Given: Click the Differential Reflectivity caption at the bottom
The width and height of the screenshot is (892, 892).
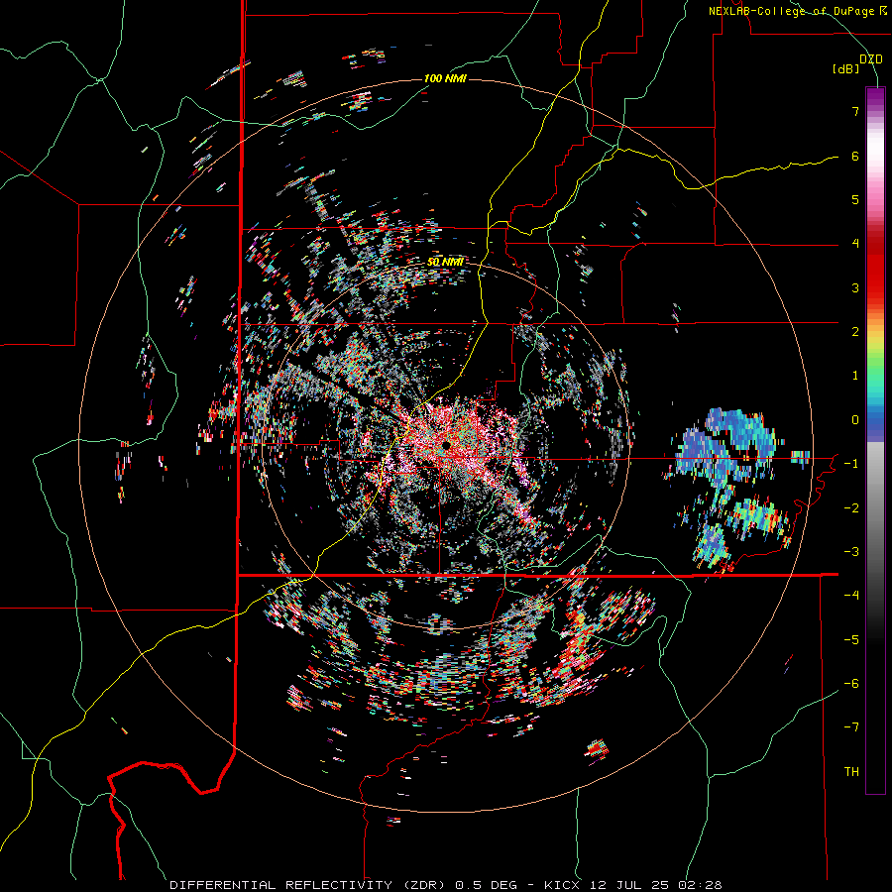Looking at the screenshot, I should pos(446,885).
